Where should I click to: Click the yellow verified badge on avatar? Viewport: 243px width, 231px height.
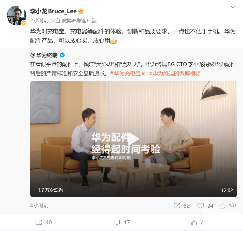(x=24, y=23)
